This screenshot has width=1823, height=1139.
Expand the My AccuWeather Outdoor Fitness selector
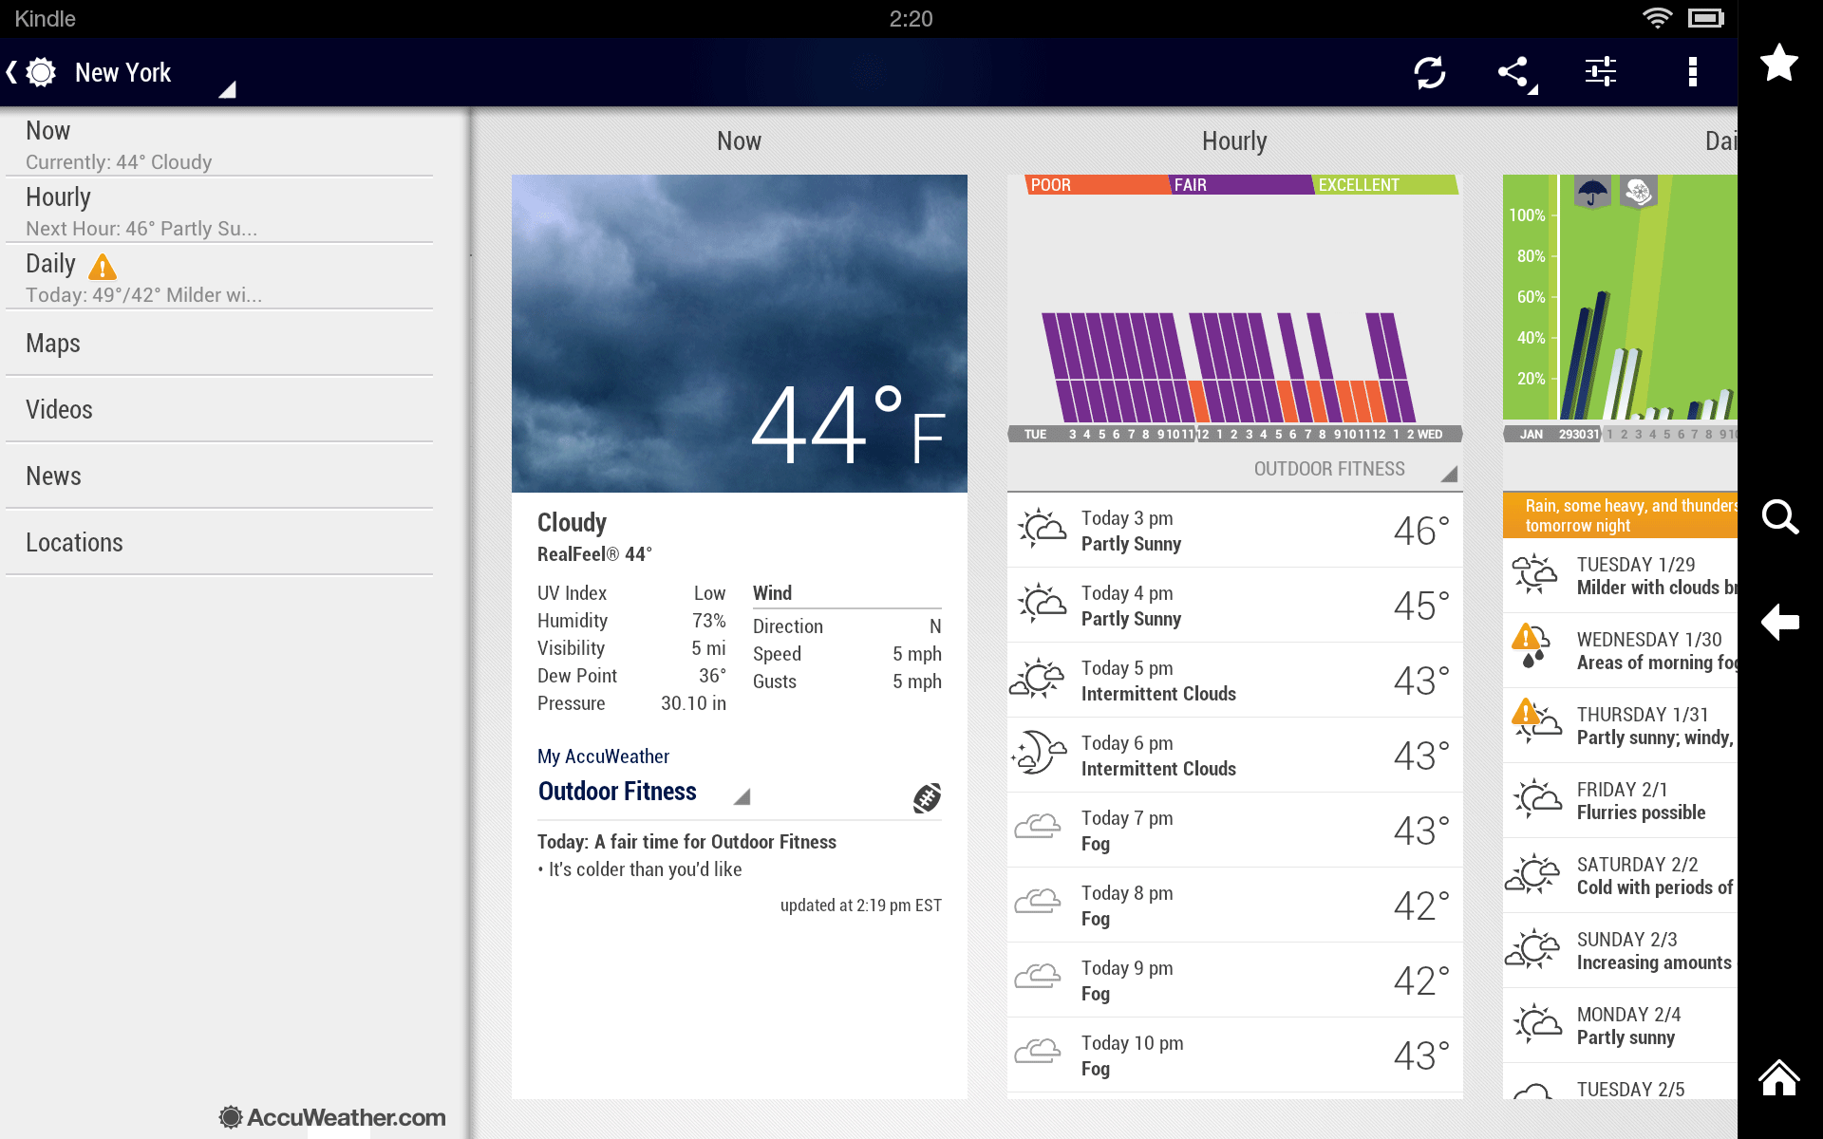click(644, 792)
